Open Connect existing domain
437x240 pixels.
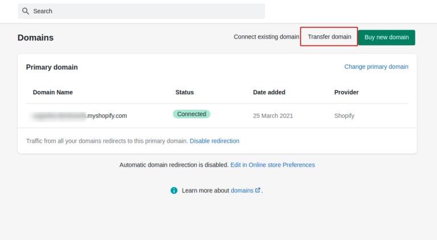[x=266, y=37]
